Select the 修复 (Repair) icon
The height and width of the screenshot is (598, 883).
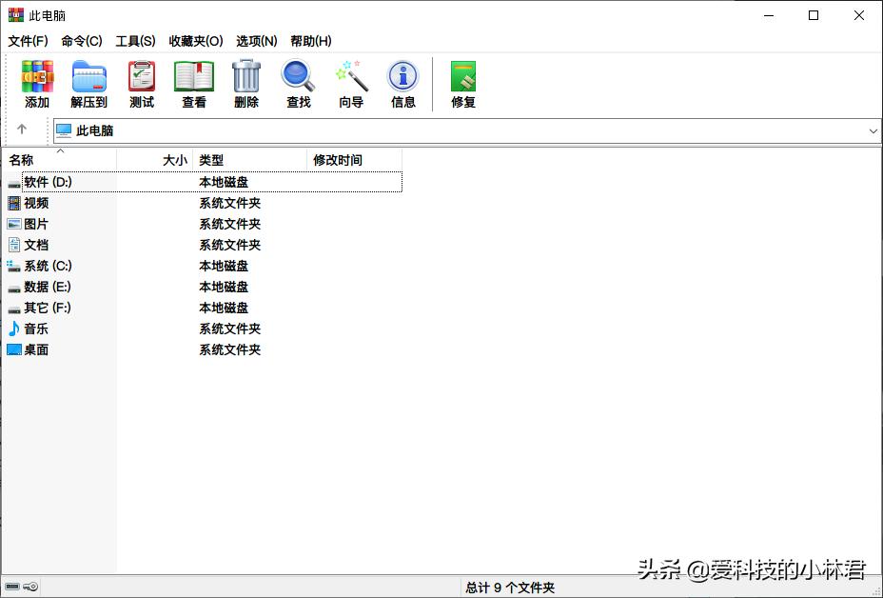pyautogui.click(x=462, y=83)
